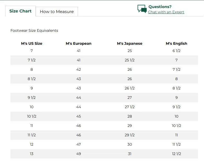Screen dimensions: 204x167
Task: Click the Footwear Size Equivalents title
Action: pyautogui.click(x=34, y=31)
